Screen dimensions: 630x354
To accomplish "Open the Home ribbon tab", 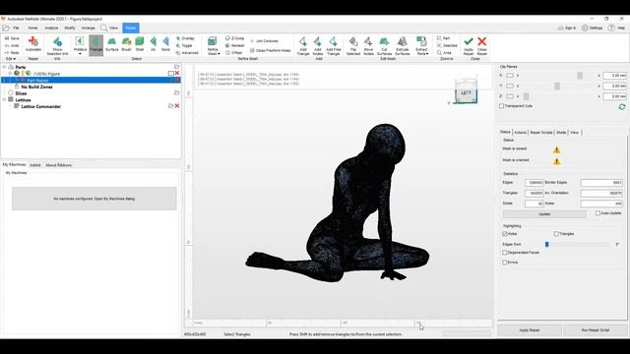I will tap(32, 28).
